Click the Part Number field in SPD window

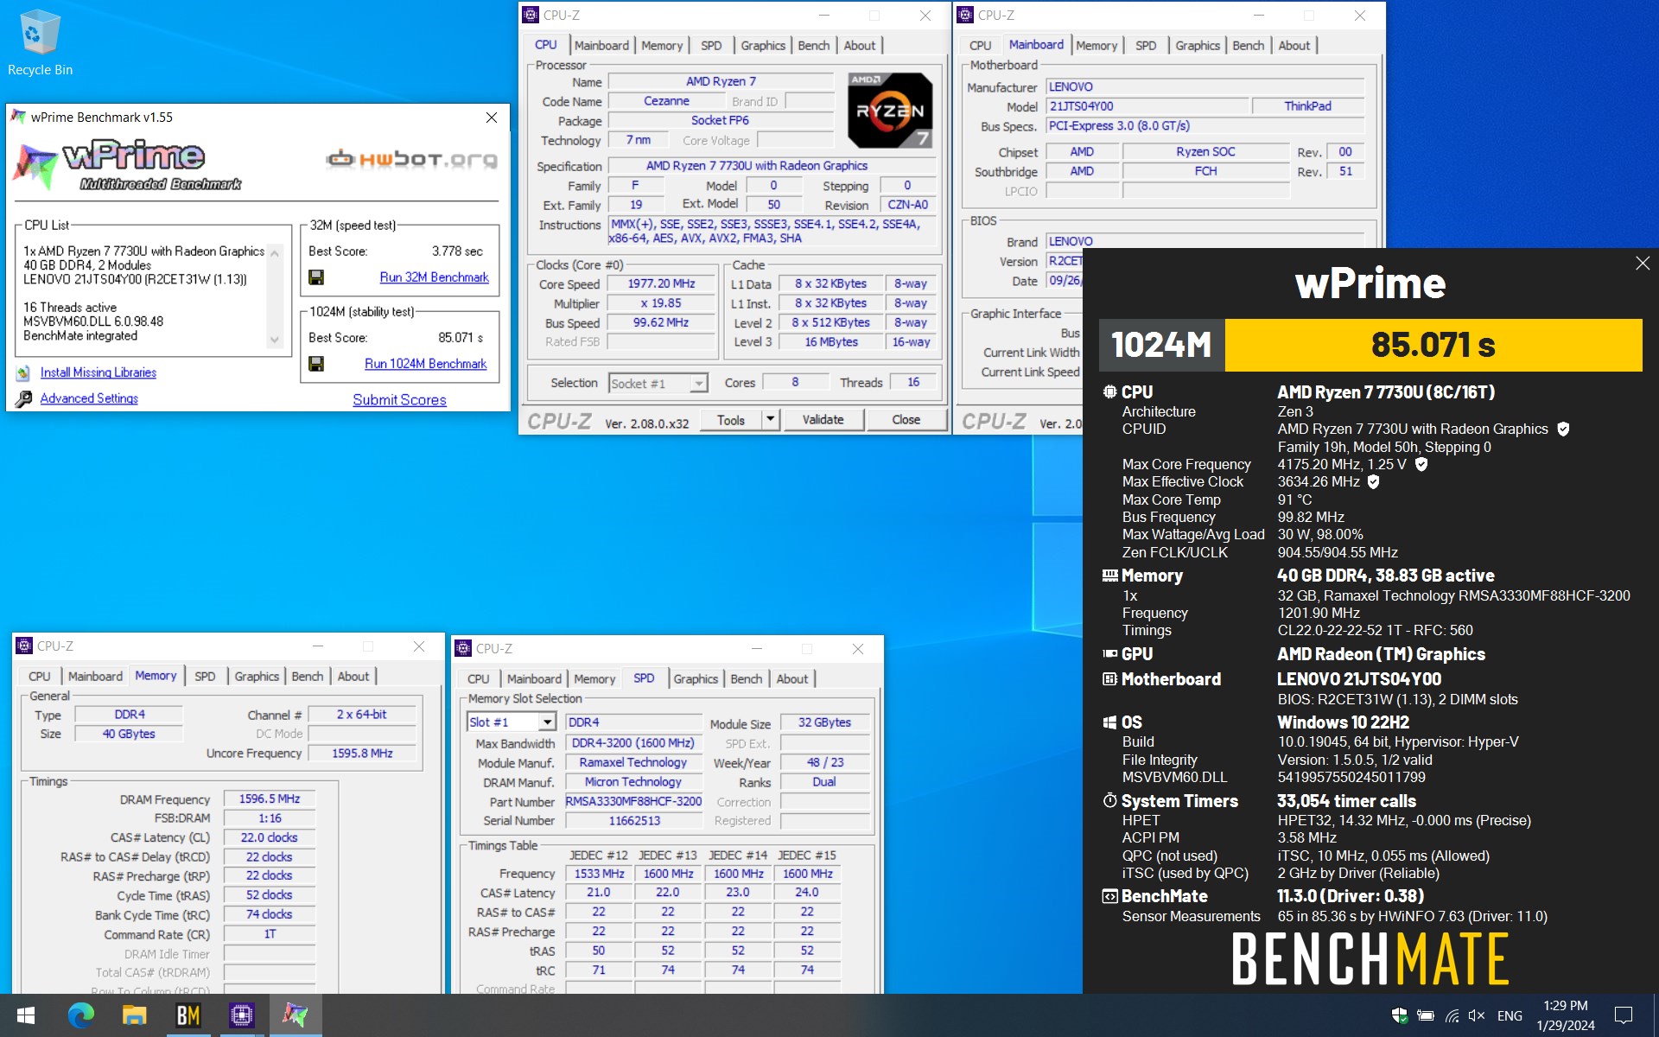tap(633, 801)
